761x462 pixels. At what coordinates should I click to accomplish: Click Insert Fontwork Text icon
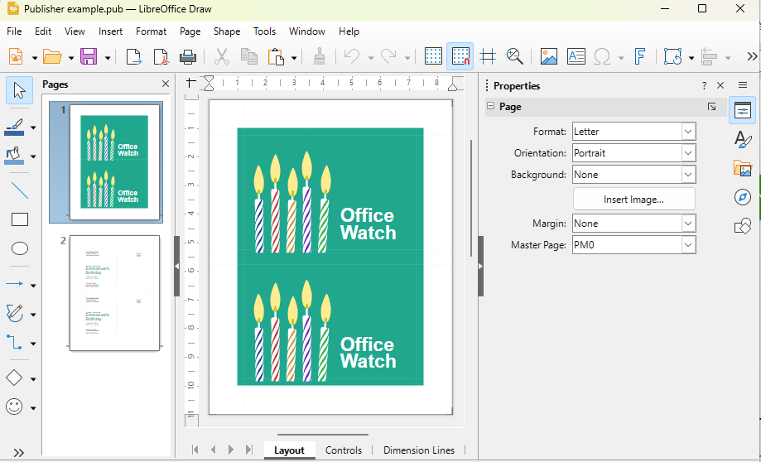click(640, 57)
